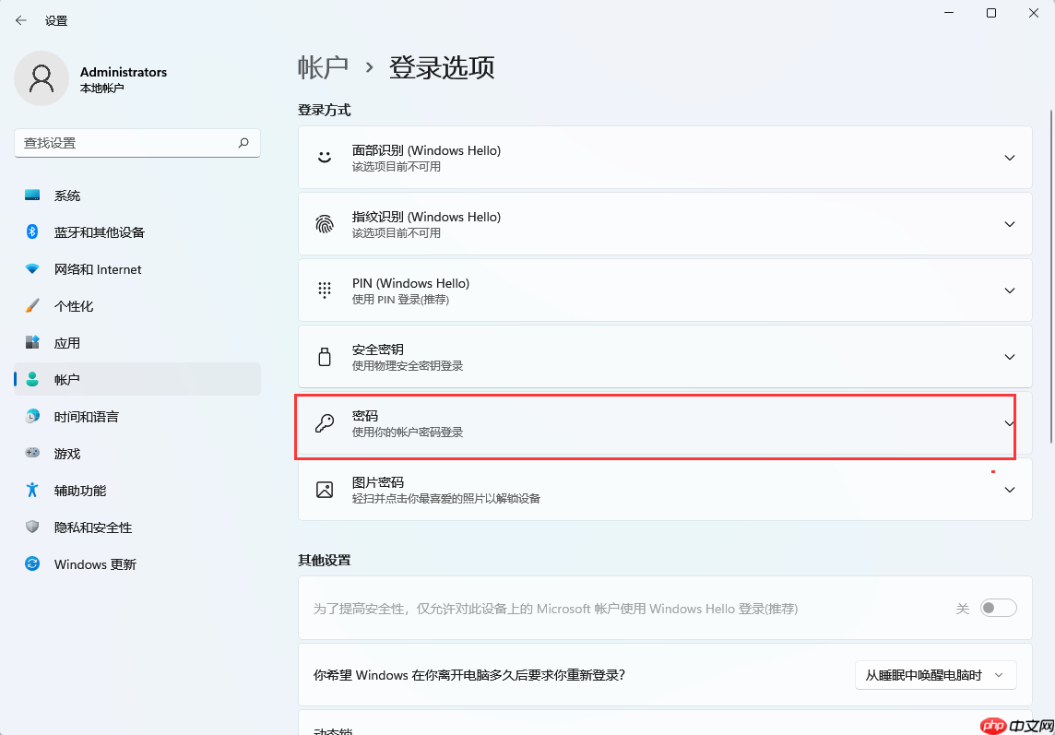This screenshot has height=735, width=1055.
Task: Enable Windows Hello sign-in requirement switch
Action: pos(998,608)
